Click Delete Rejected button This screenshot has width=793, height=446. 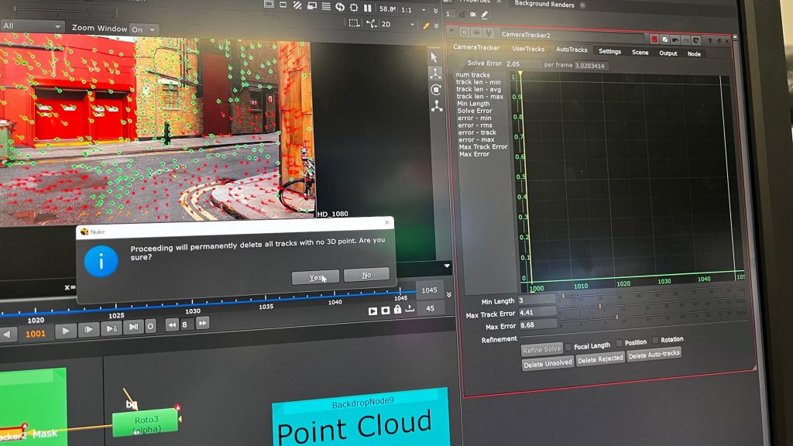tap(600, 359)
